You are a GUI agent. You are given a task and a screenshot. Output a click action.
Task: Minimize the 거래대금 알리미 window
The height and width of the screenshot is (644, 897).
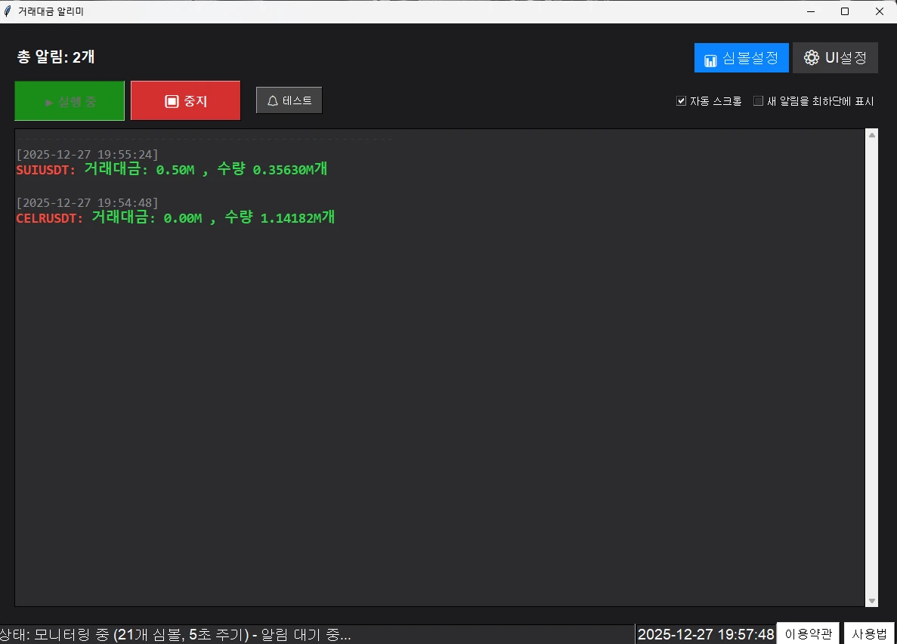coord(811,11)
